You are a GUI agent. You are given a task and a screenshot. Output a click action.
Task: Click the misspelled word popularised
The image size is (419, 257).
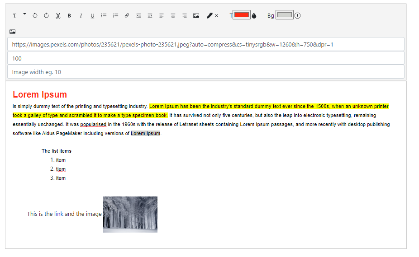[x=93, y=124]
